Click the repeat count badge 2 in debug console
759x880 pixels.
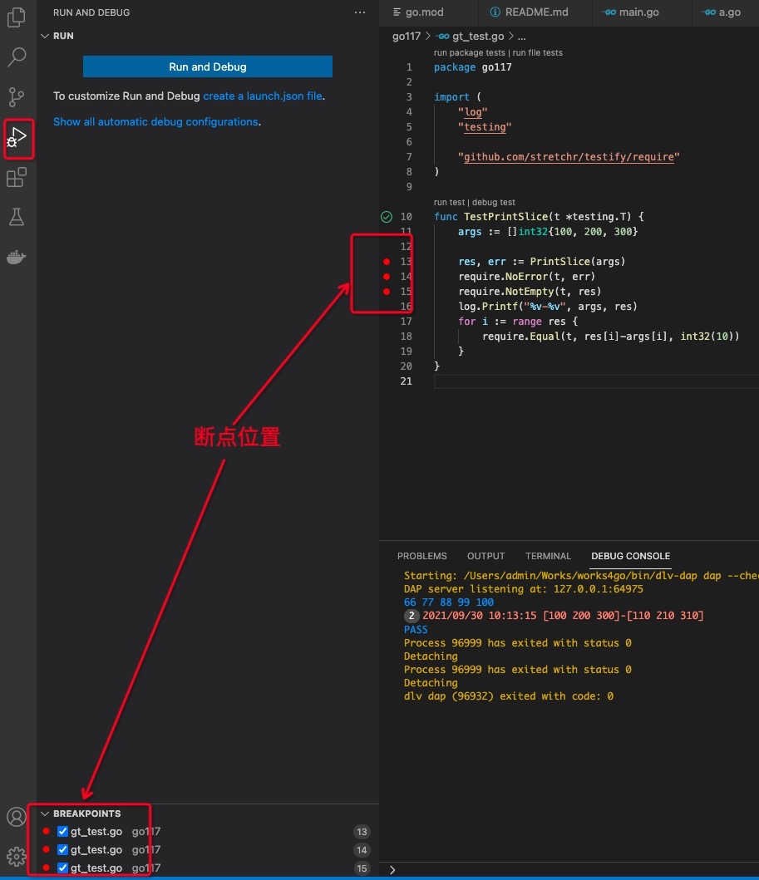point(412,616)
